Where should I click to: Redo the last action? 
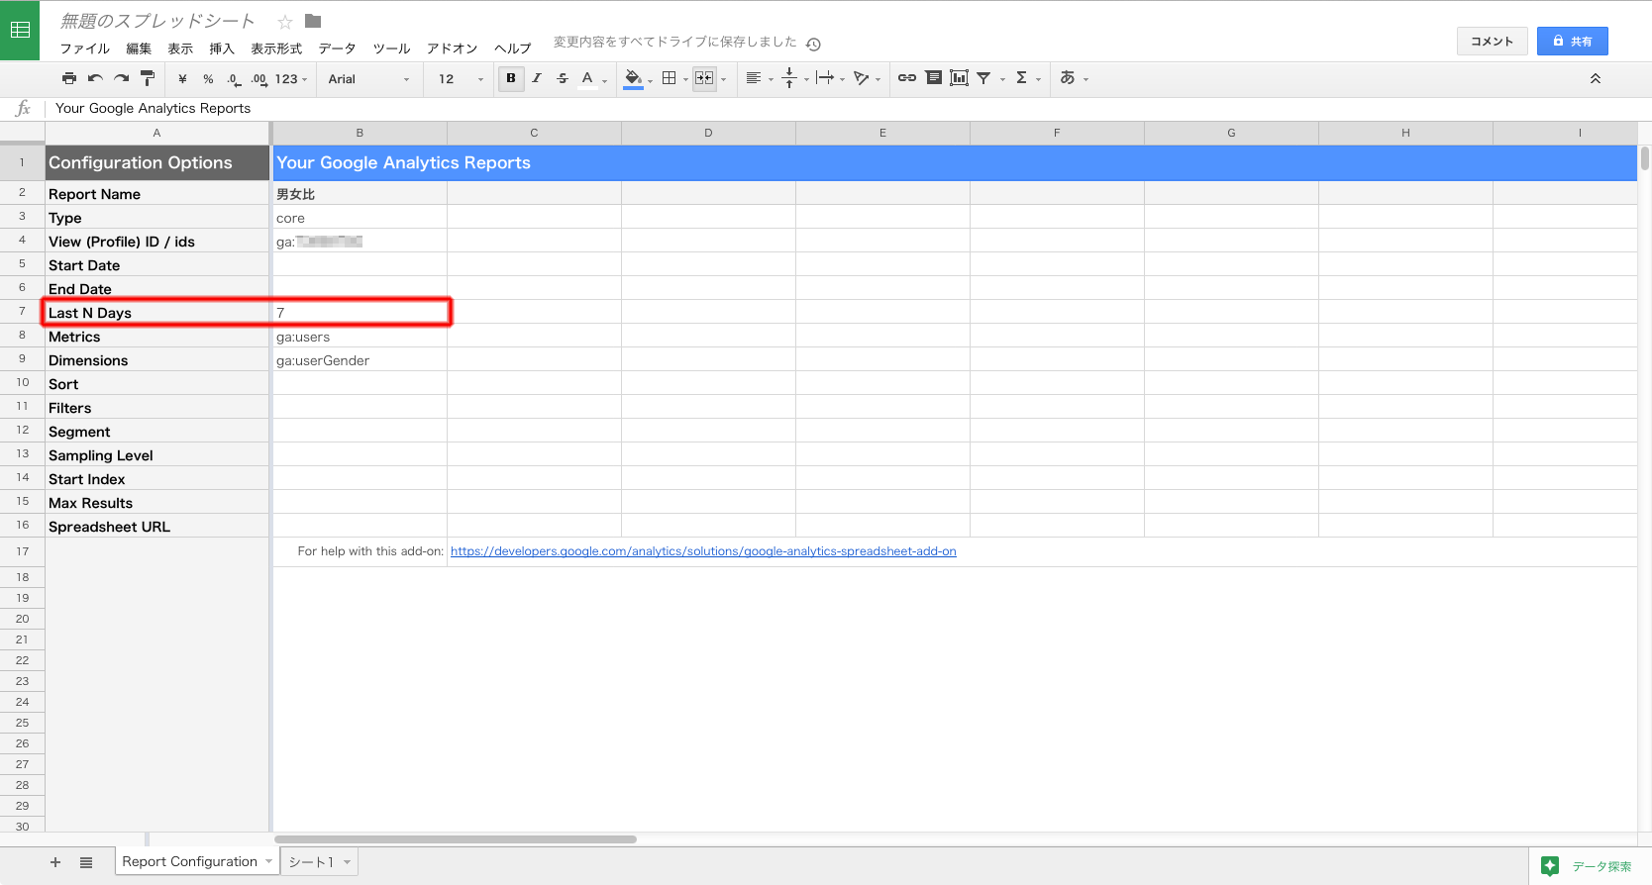121,78
